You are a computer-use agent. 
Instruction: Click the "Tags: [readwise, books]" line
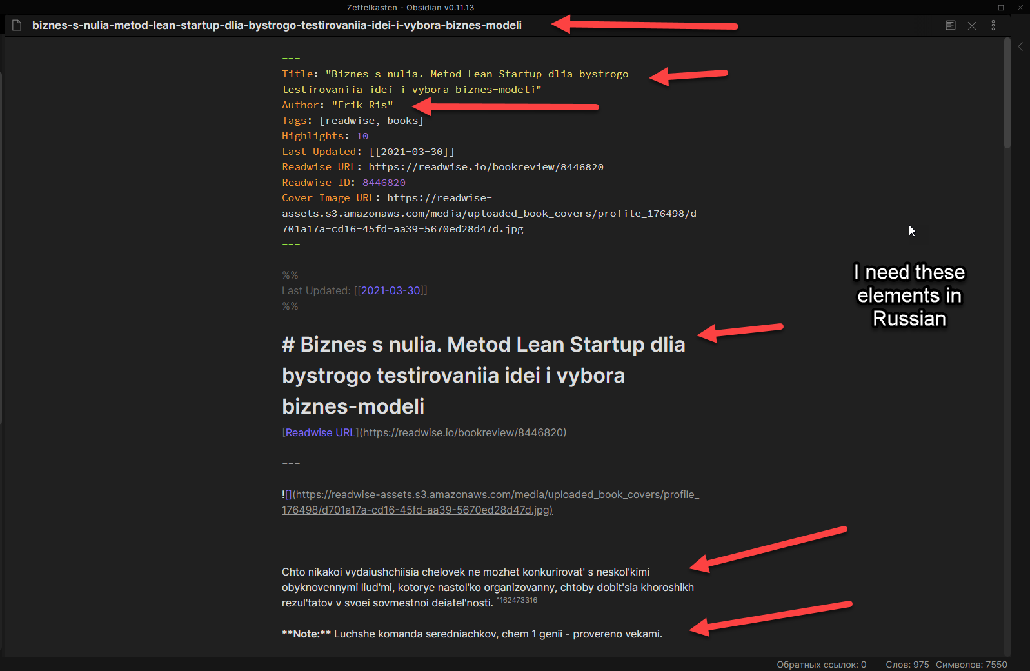[x=353, y=121]
